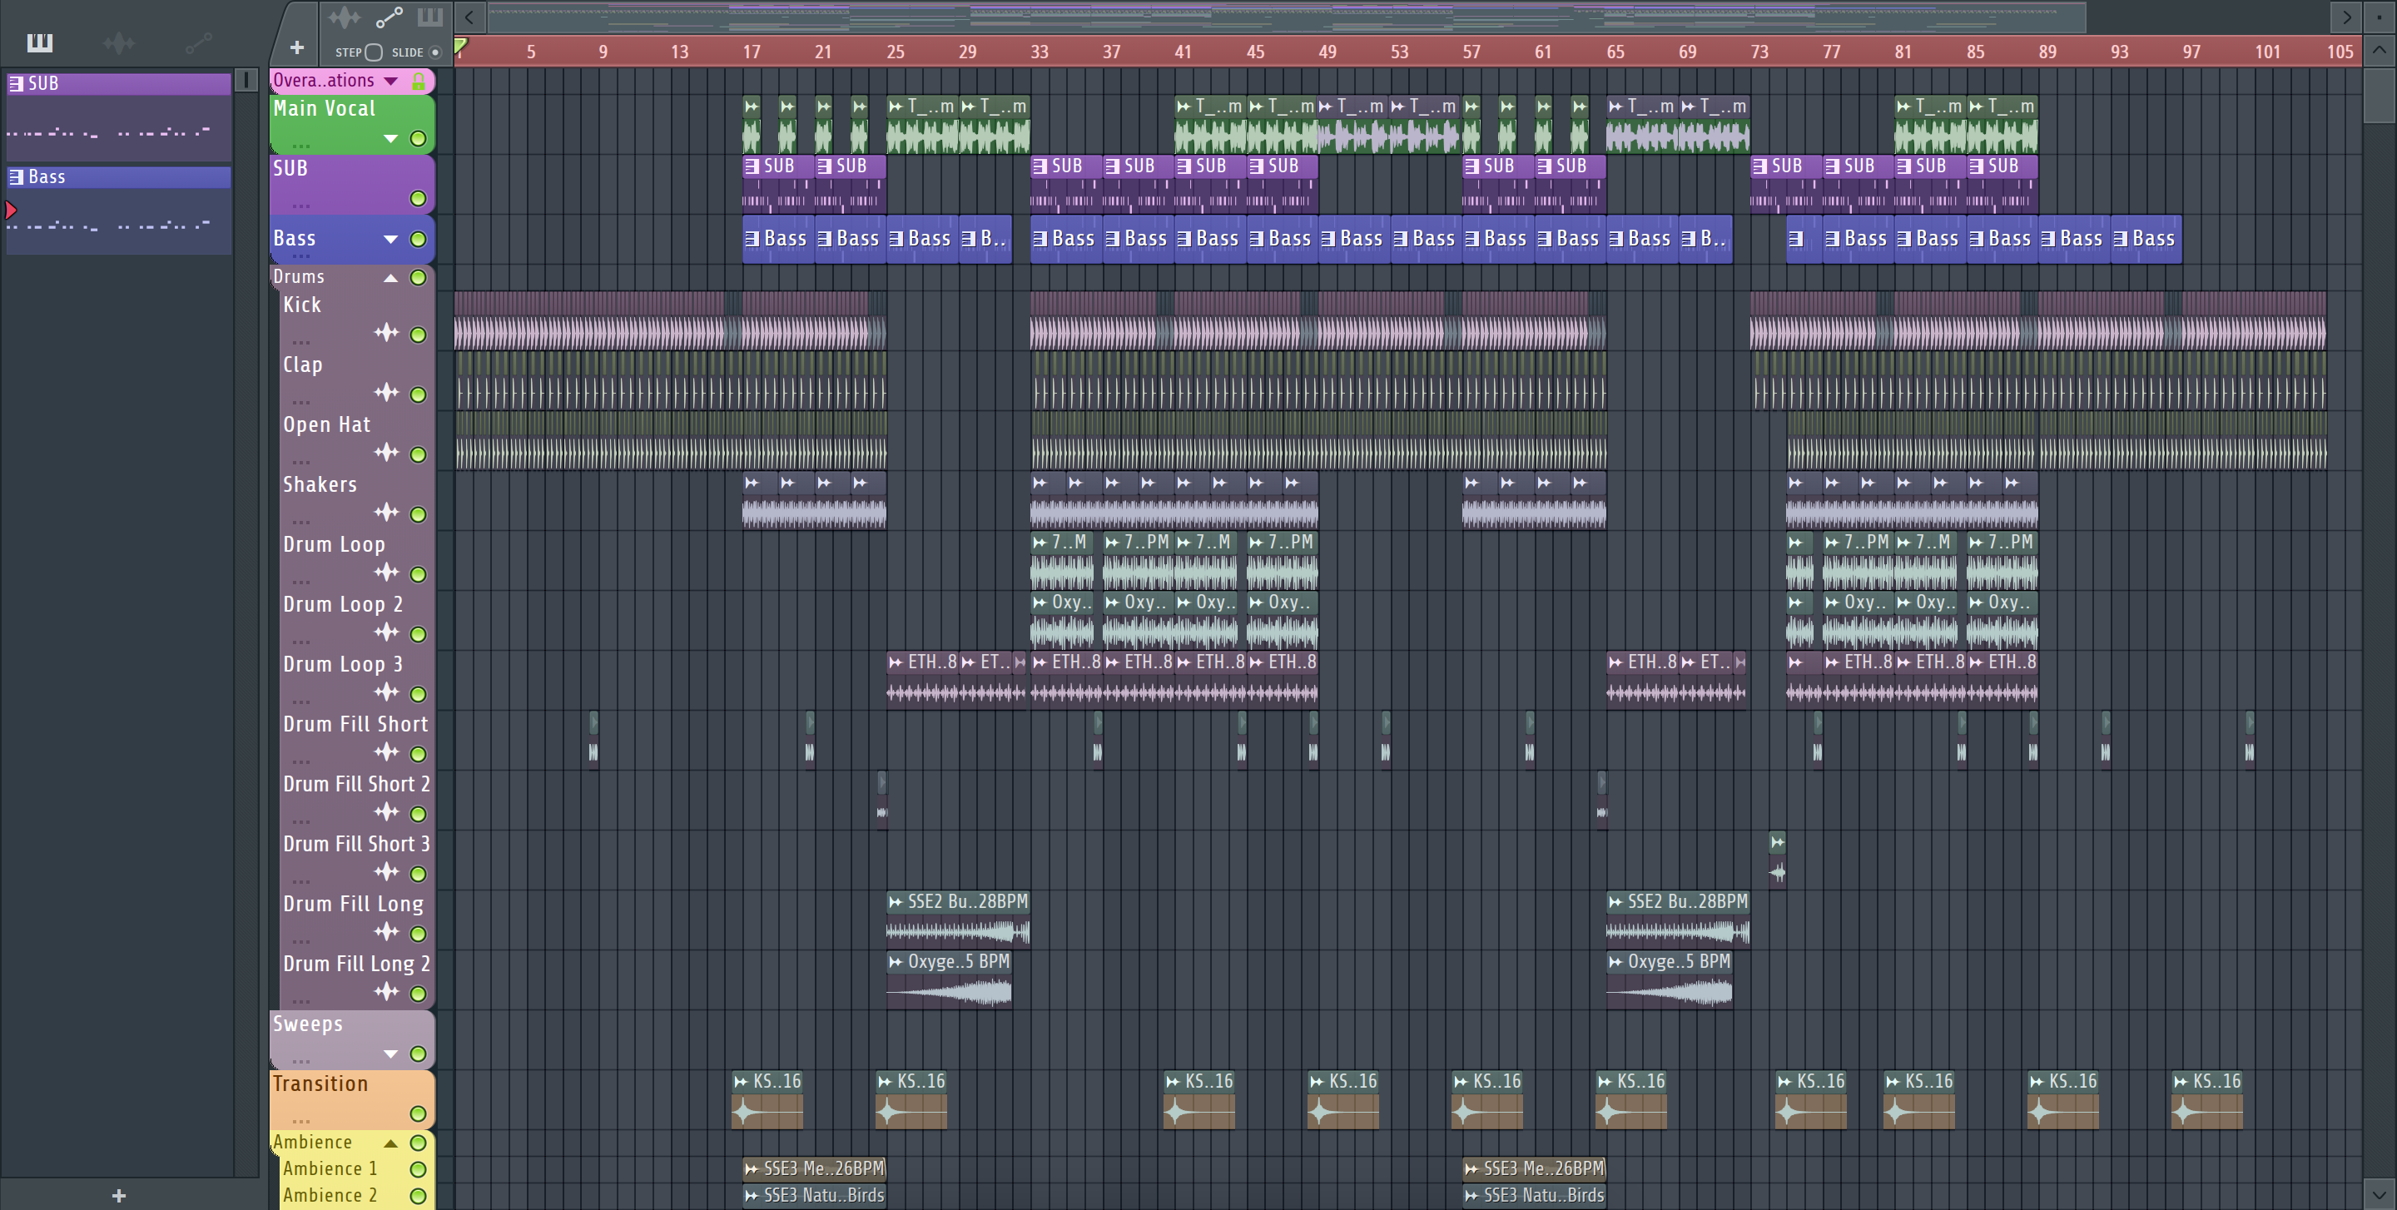Click the waveform icon on Clap track
The width and height of the screenshot is (2397, 1210).
pyautogui.click(x=386, y=393)
